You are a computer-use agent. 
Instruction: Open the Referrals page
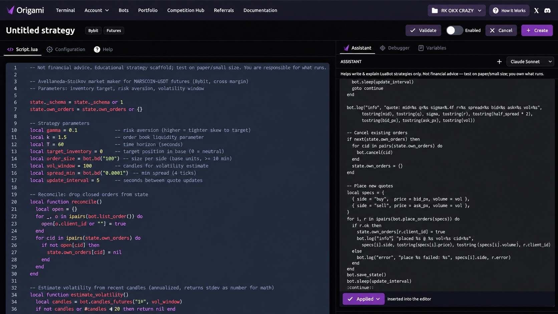[x=224, y=10]
